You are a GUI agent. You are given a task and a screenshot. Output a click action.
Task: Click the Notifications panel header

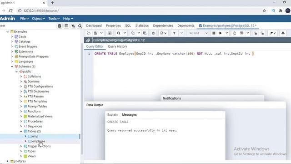click(212, 98)
